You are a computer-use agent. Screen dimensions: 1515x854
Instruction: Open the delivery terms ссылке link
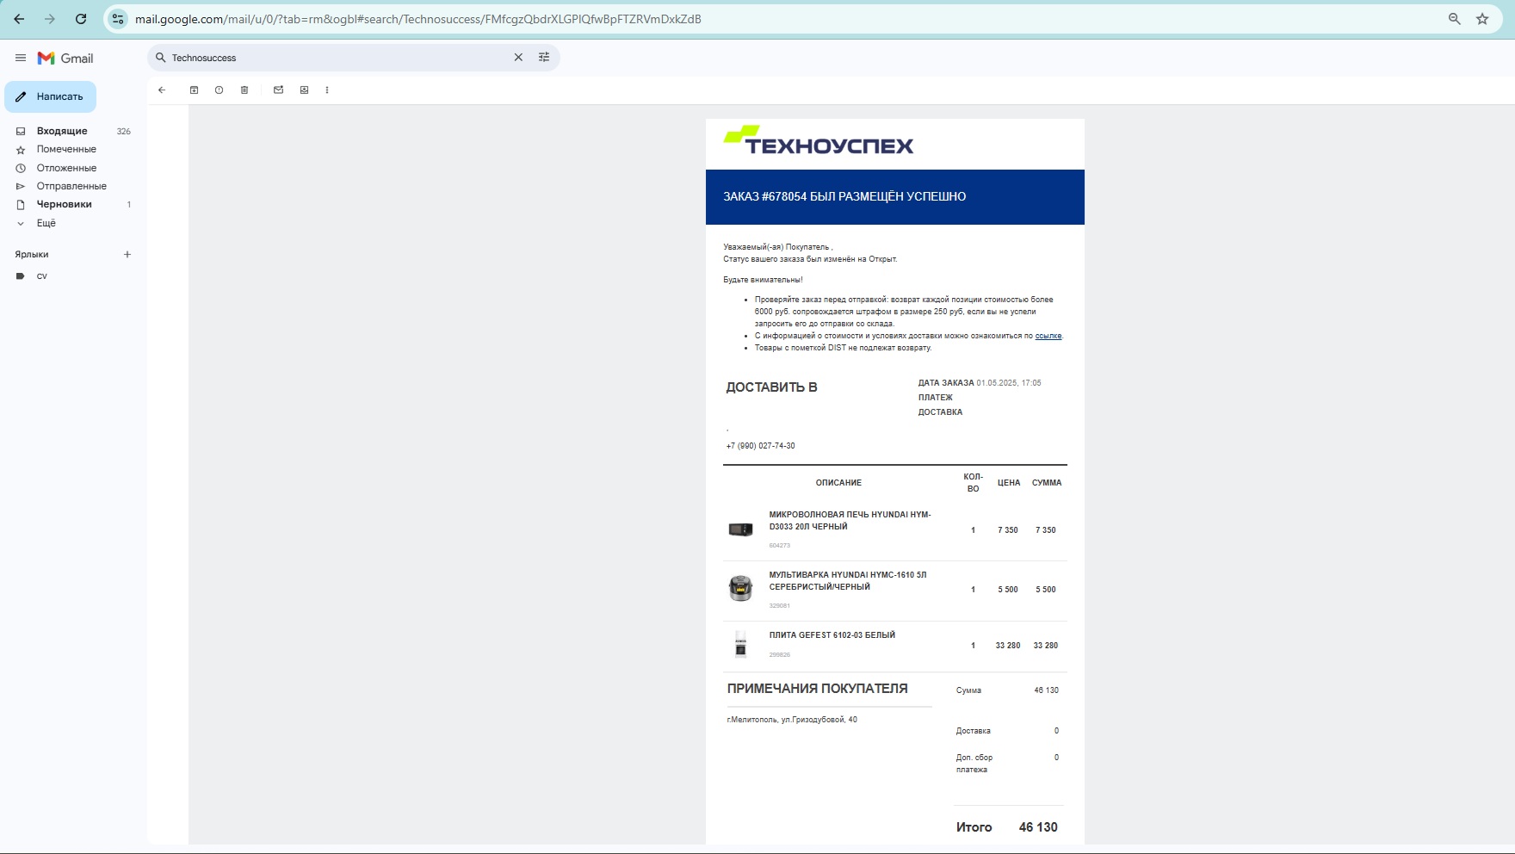click(1048, 336)
